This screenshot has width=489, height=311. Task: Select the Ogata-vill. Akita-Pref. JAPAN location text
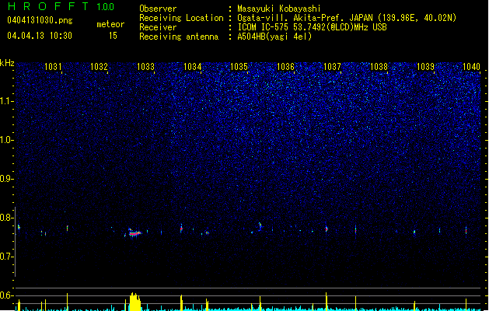(347, 18)
